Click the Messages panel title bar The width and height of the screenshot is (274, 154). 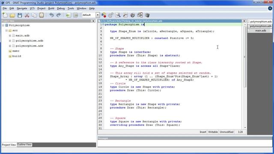tap(185, 138)
